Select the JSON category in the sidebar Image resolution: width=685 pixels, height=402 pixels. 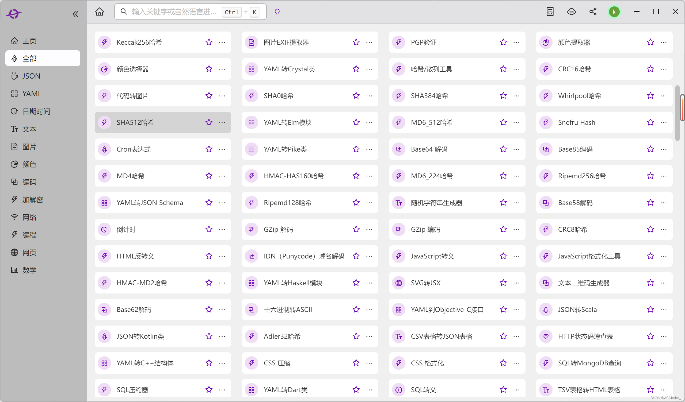tap(31, 76)
